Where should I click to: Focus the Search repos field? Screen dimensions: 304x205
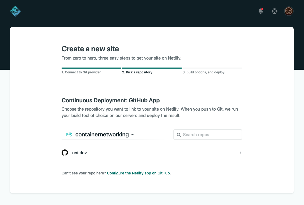point(208,135)
